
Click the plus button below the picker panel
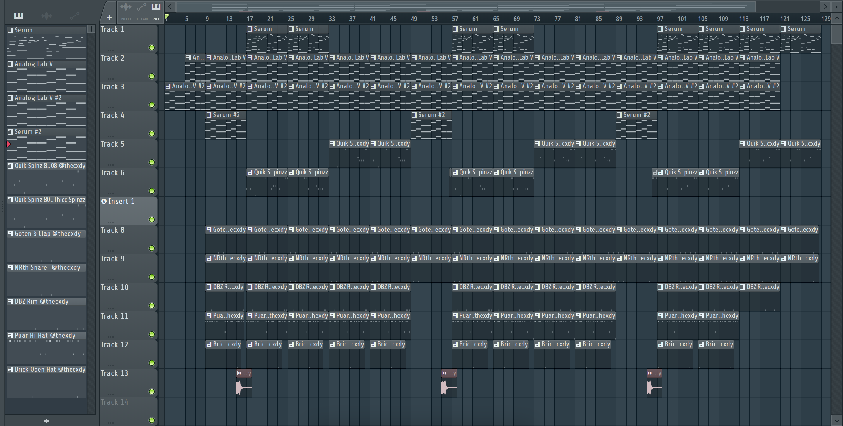coord(47,421)
